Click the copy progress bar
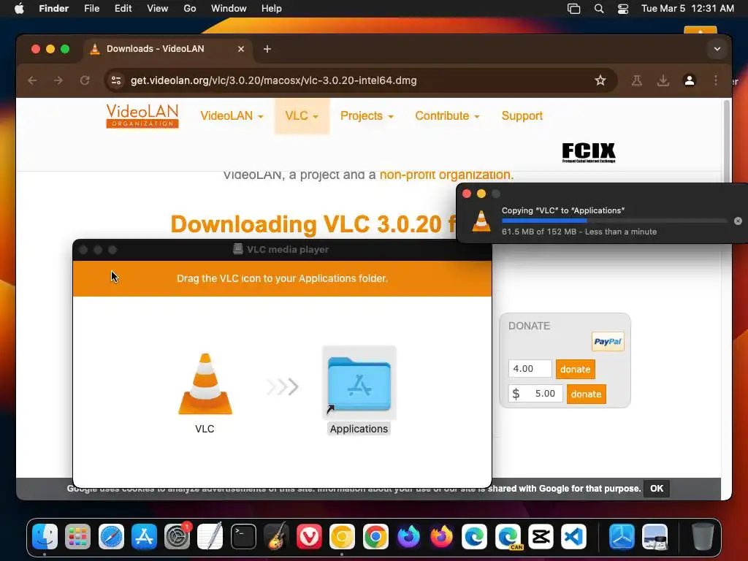Image resolution: width=748 pixels, height=561 pixels. coord(614,221)
